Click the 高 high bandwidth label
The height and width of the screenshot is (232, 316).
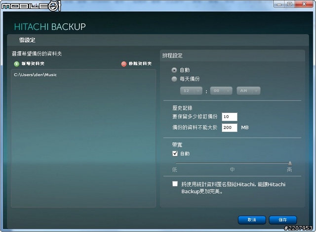[x=289, y=170]
